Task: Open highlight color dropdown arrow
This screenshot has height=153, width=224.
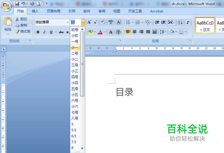Action: [x=95, y=32]
